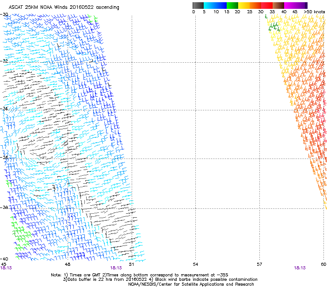Click the longitude label '60' on the bottom axis
Viewport: 327px width, 287px height.
(x=323, y=264)
